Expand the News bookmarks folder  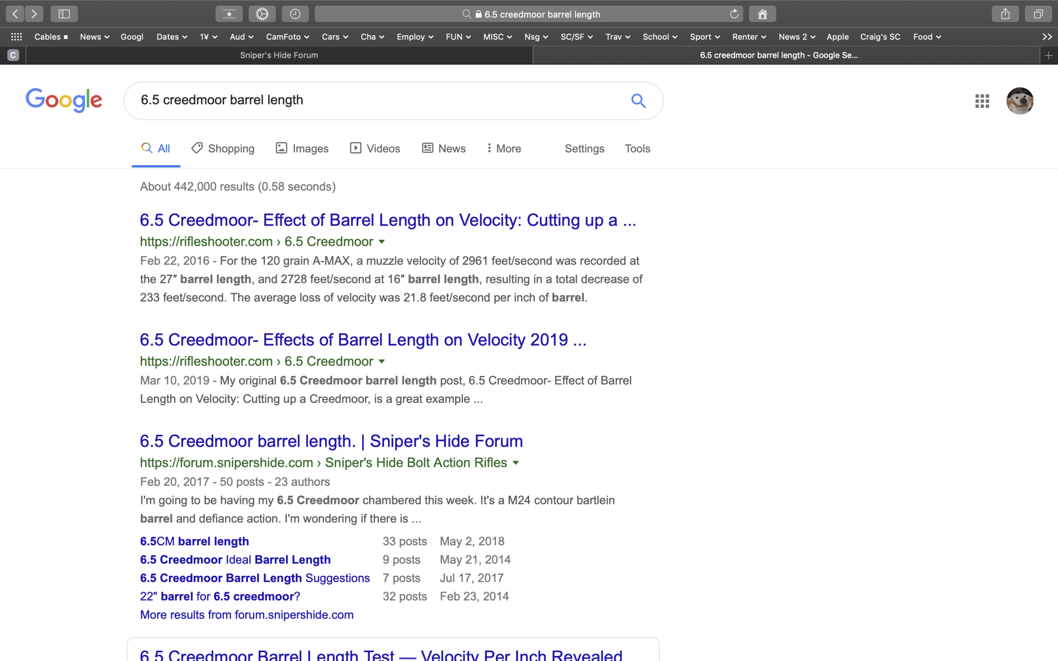95,37
